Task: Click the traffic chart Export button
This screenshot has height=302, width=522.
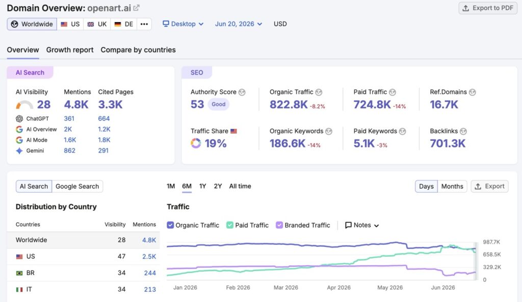Action: pos(490,186)
